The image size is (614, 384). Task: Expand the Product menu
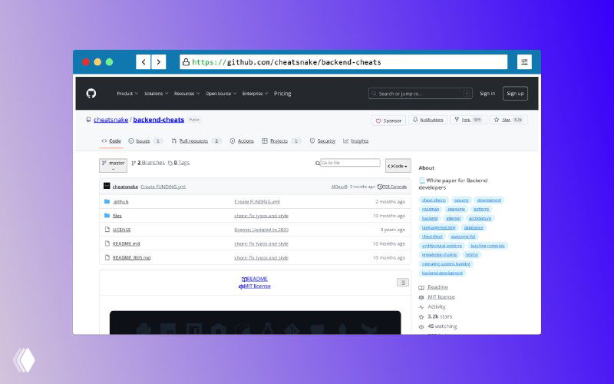click(127, 94)
